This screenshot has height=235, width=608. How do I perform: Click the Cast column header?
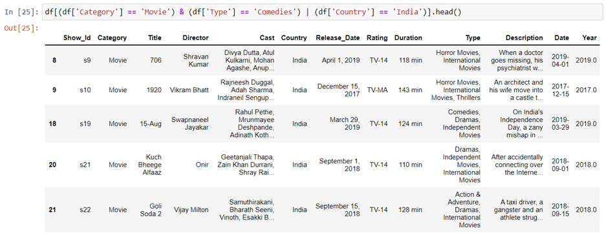(267, 38)
